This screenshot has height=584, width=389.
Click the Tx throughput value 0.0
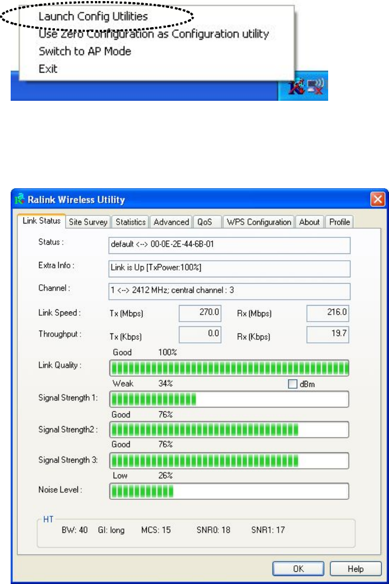tap(200, 334)
